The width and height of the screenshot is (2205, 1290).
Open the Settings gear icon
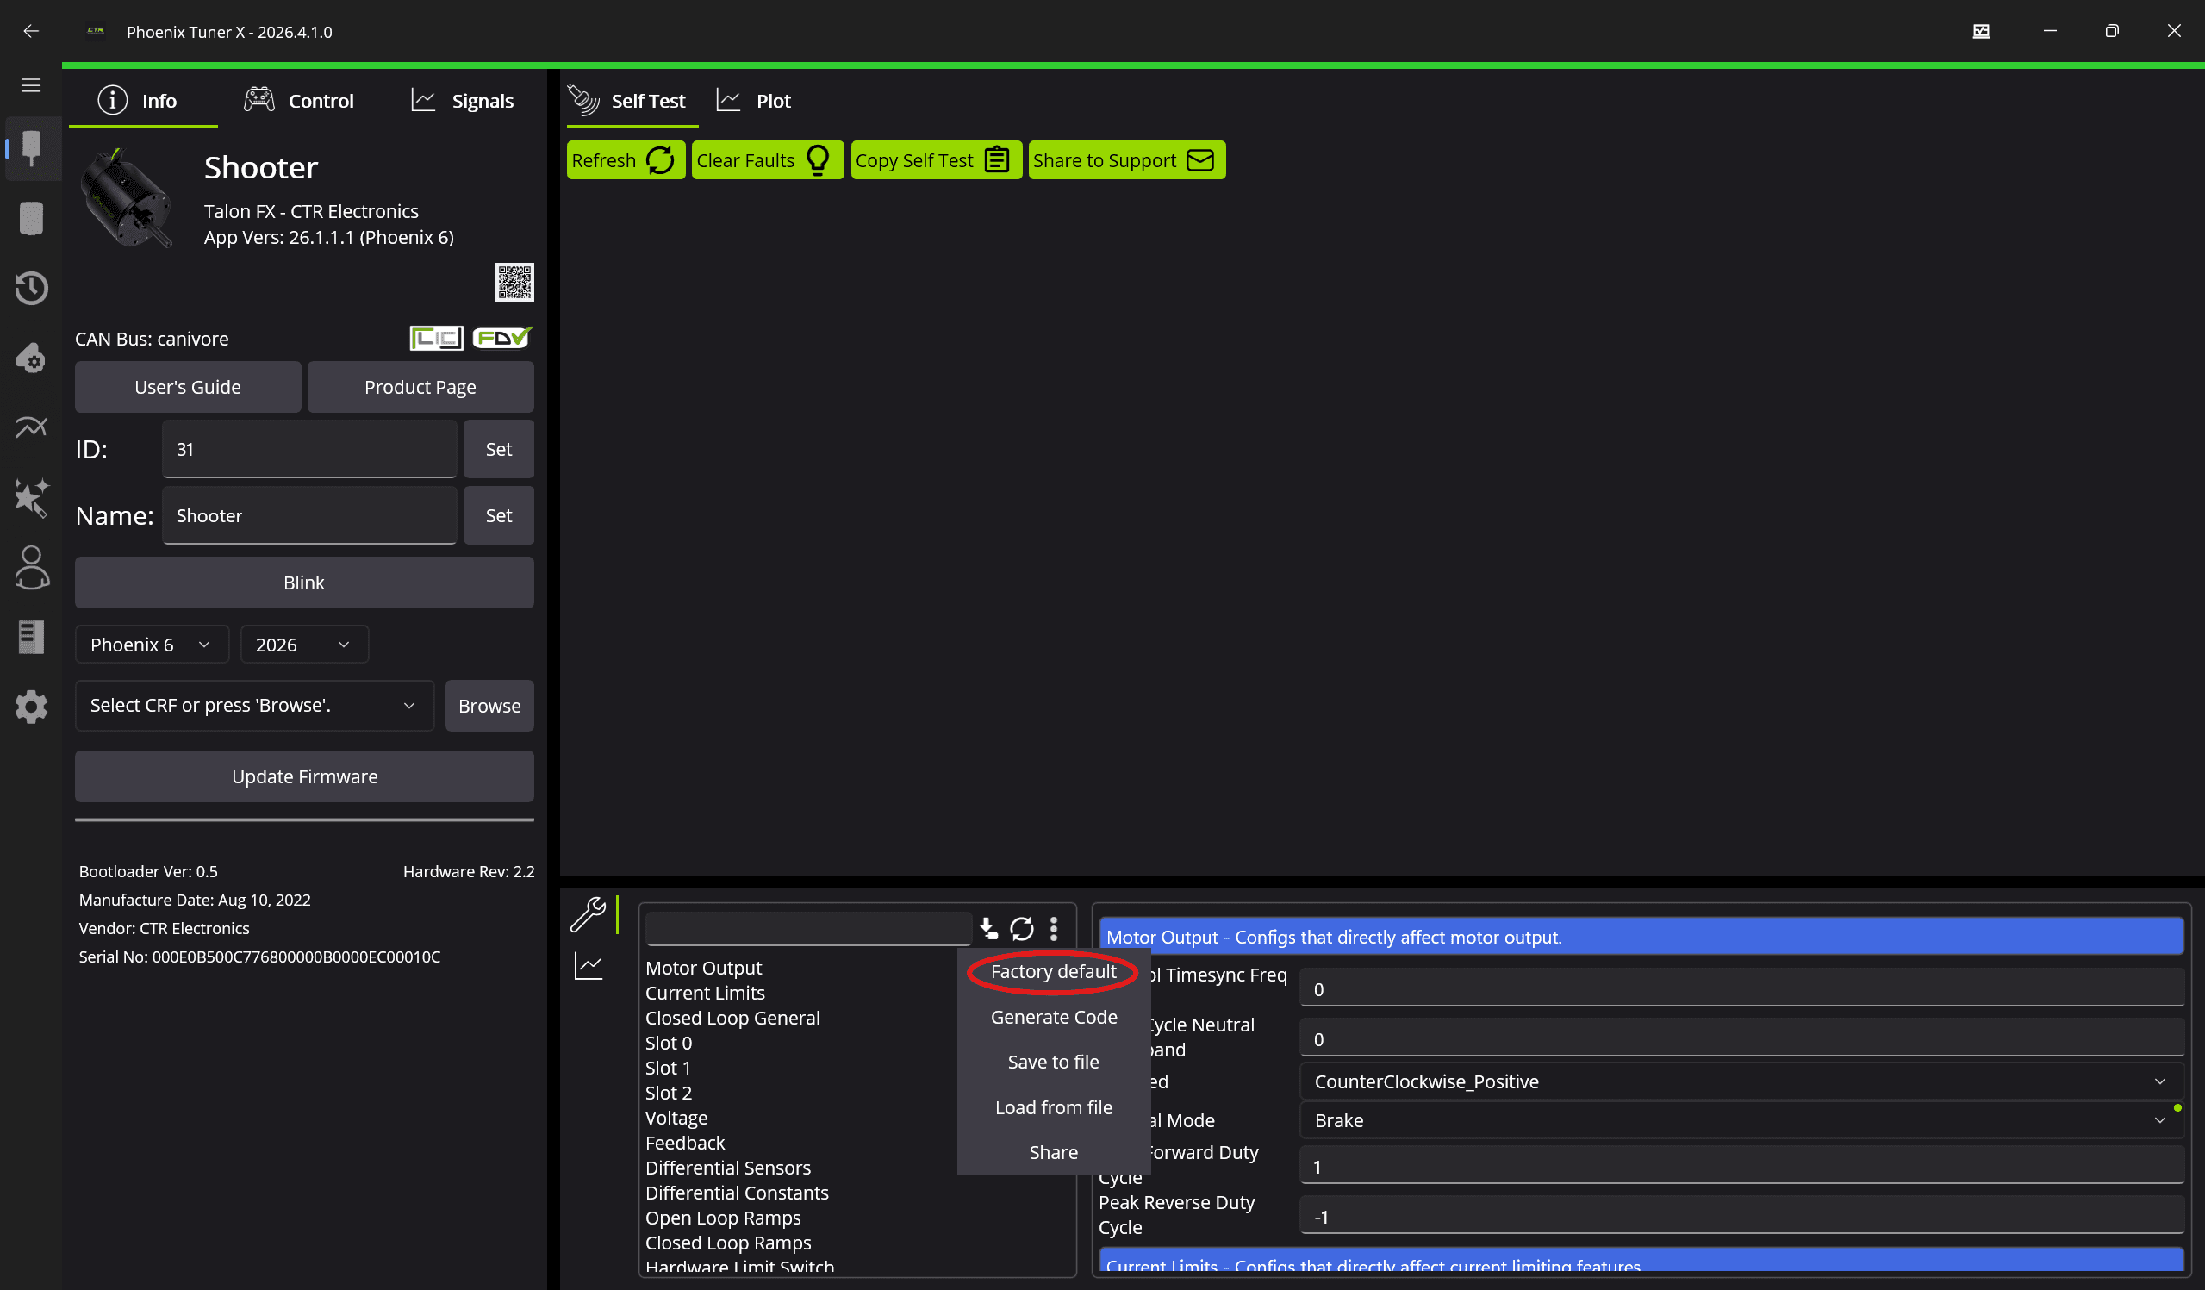point(32,707)
